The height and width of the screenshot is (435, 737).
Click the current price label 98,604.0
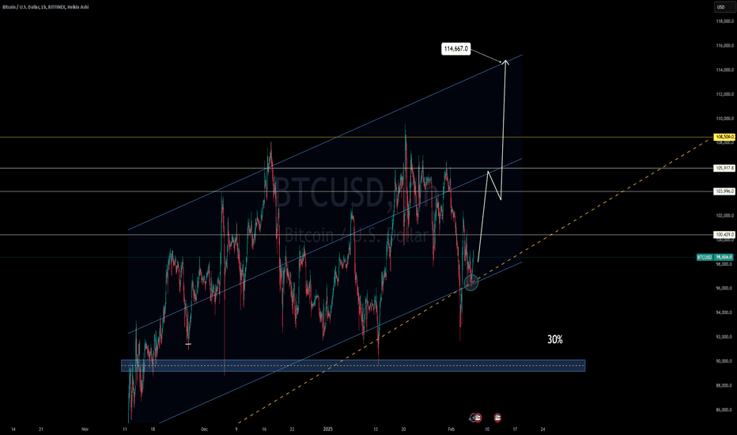pos(724,257)
